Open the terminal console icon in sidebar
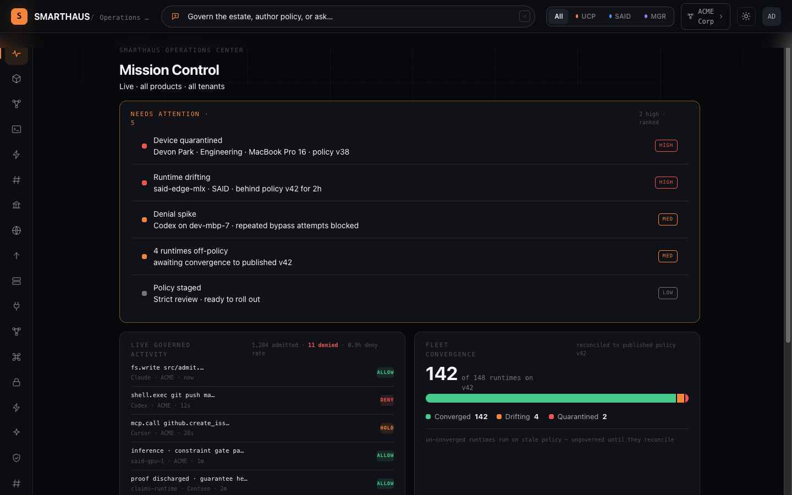Screen dimensions: 792x495 click(16, 129)
